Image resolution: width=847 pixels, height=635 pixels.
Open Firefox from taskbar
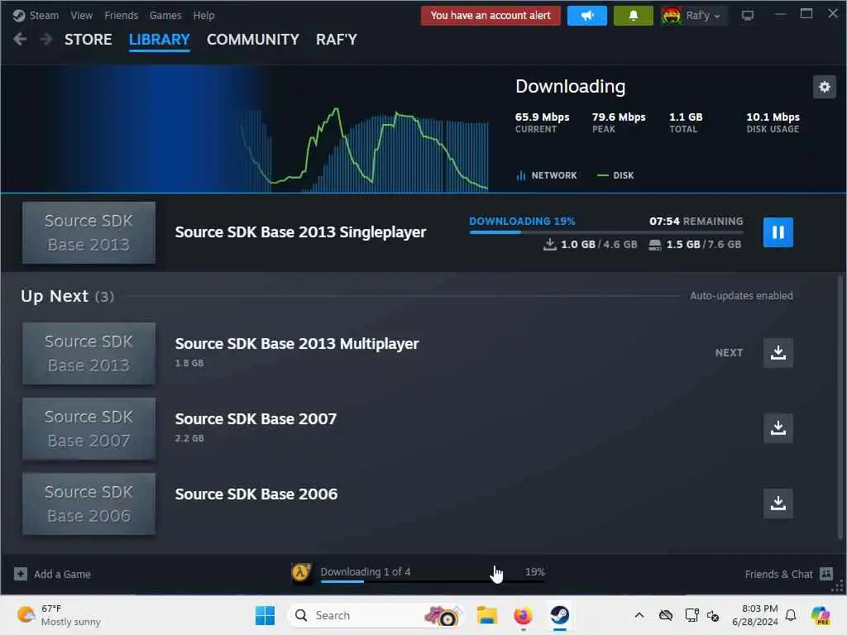click(523, 615)
